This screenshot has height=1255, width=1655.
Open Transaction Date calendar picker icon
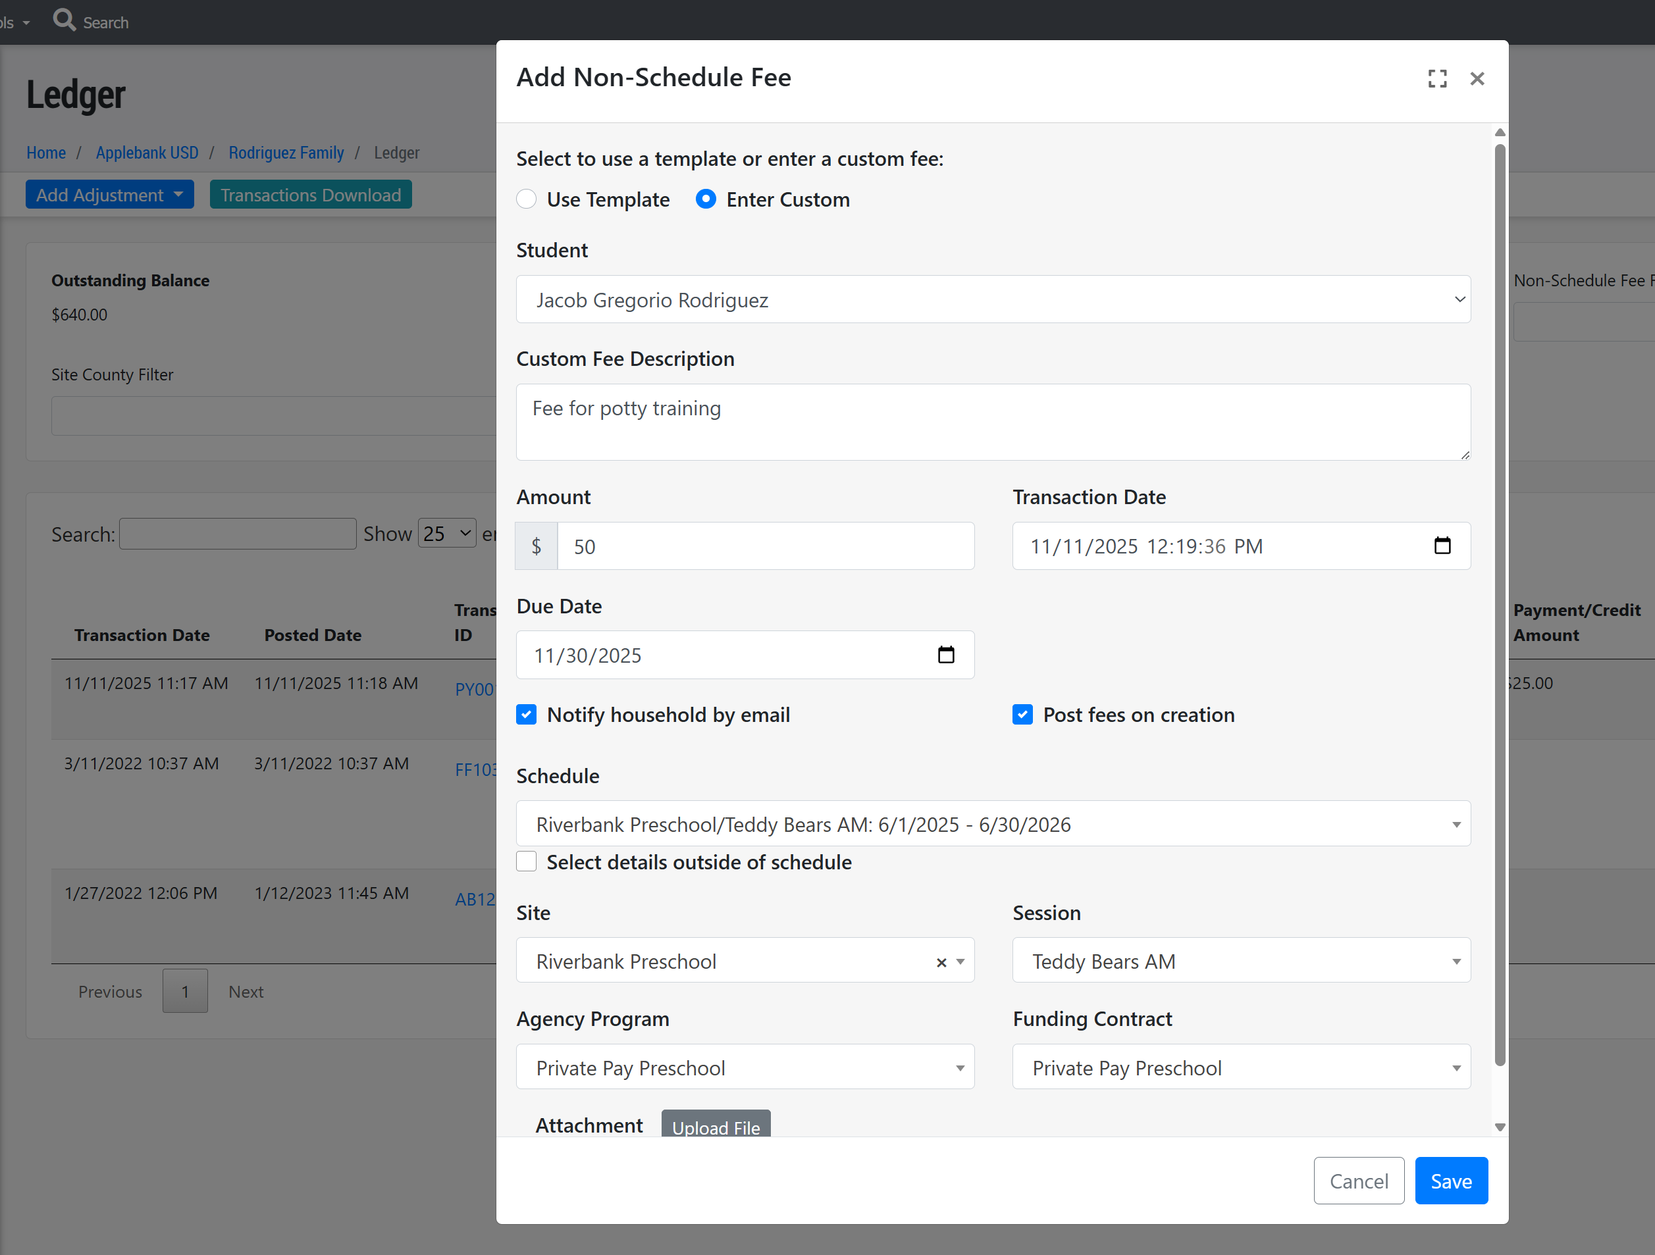coord(1442,546)
